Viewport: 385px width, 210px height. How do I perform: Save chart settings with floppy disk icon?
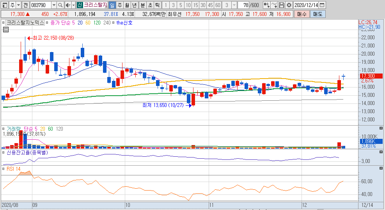pyautogui.click(x=282, y=5)
